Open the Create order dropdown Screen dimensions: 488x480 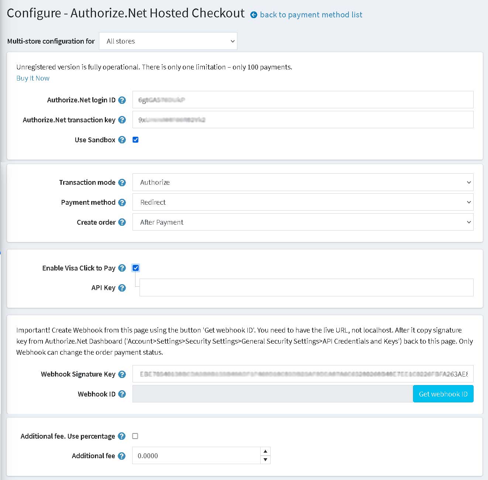[303, 222]
